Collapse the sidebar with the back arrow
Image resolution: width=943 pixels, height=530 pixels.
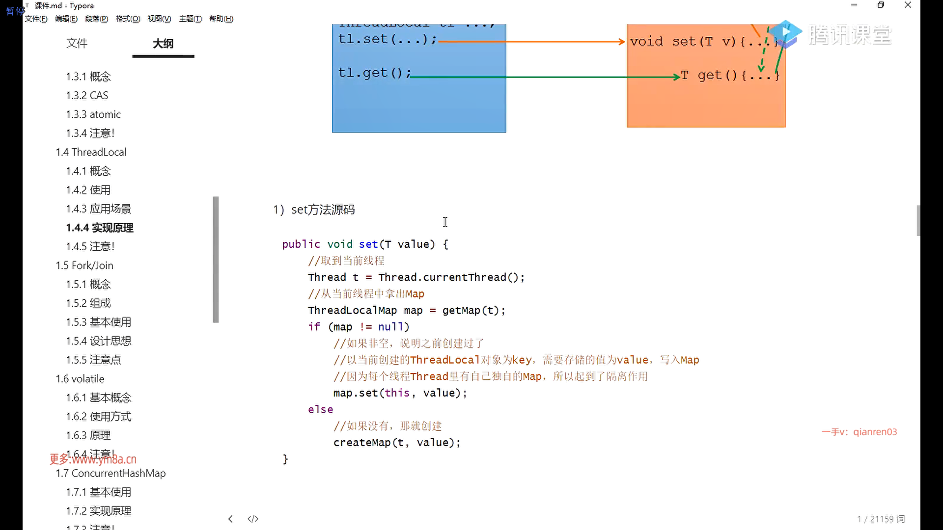pyautogui.click(x=230, y=519)
